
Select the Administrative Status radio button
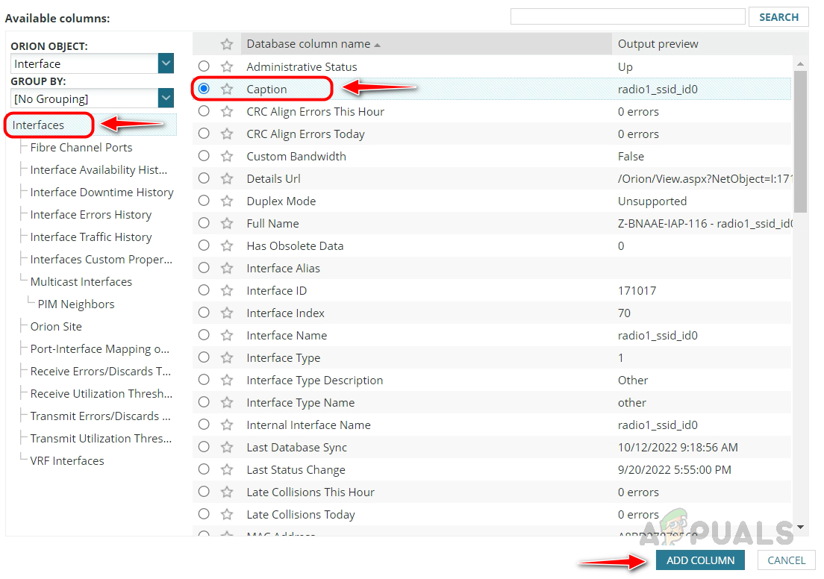click(x=204, y=66)
